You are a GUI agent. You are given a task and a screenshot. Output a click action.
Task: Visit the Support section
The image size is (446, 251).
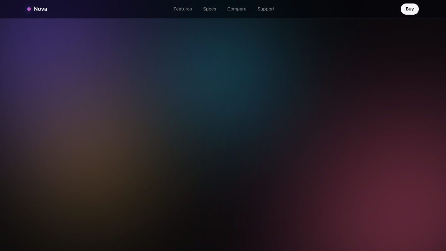click(266, 9)
